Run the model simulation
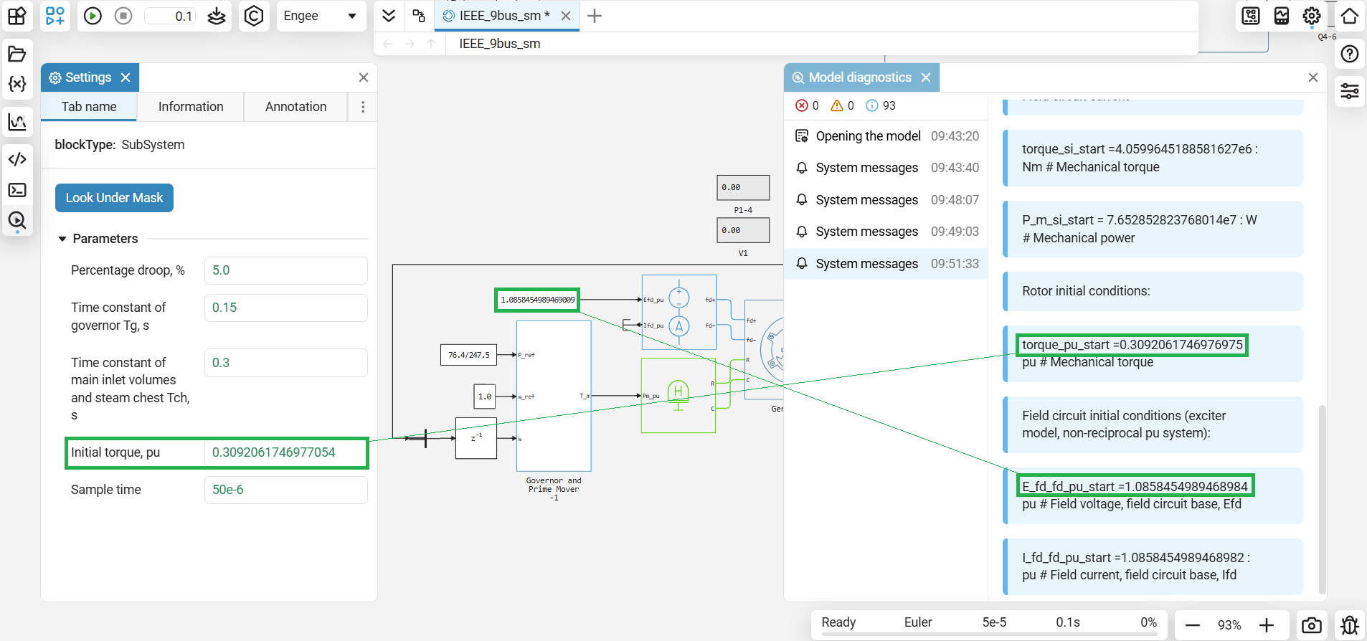The image size is (1367, 641). (x=93, y=16)
